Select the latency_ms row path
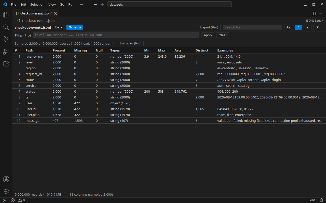 pos(34,56)
